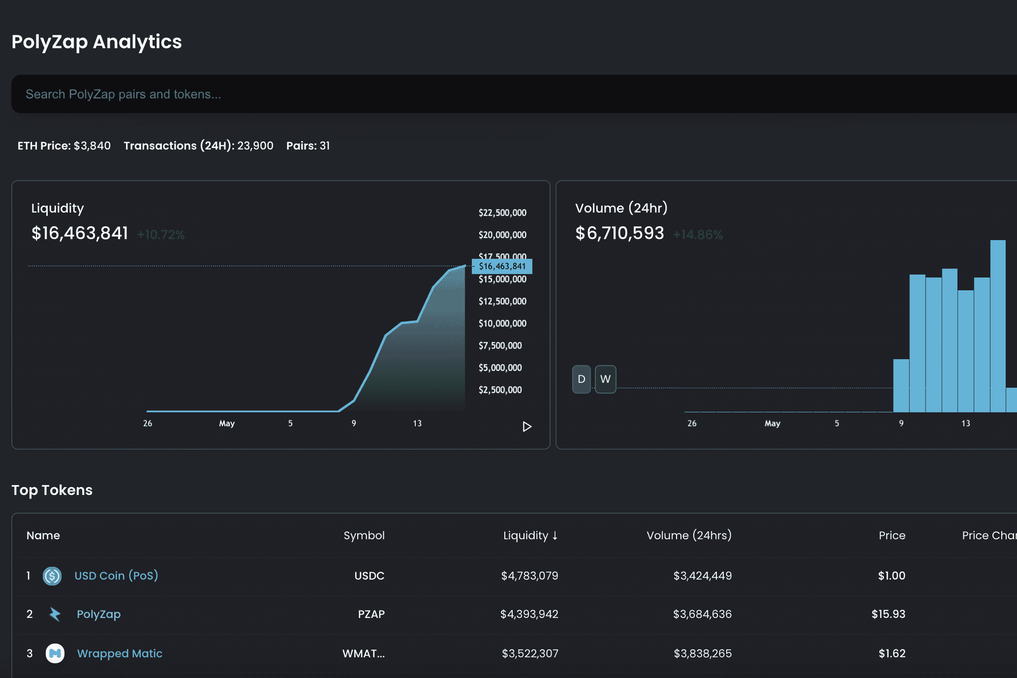Switch volume chart to Weekly (W)
1017x678 pixels.
click(605, 379)
